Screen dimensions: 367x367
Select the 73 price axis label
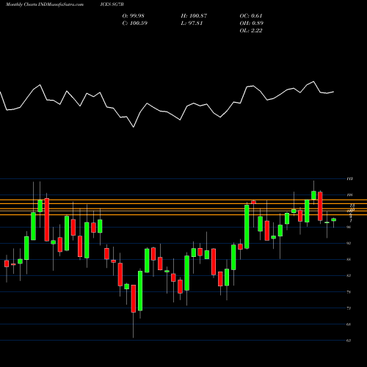coord(349,308)
